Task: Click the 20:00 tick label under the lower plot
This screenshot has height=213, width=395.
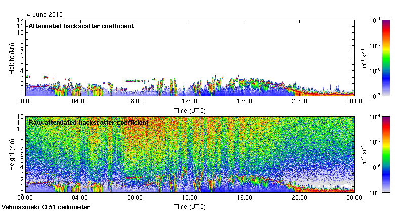Action: pyautogui.click(x=299, y=198)
